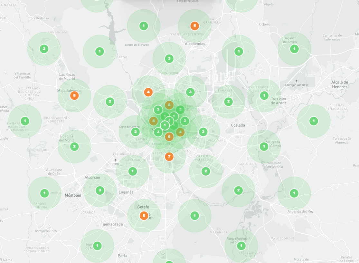Open the green 1 marker at Mejorada del Campo

(264, 147)
